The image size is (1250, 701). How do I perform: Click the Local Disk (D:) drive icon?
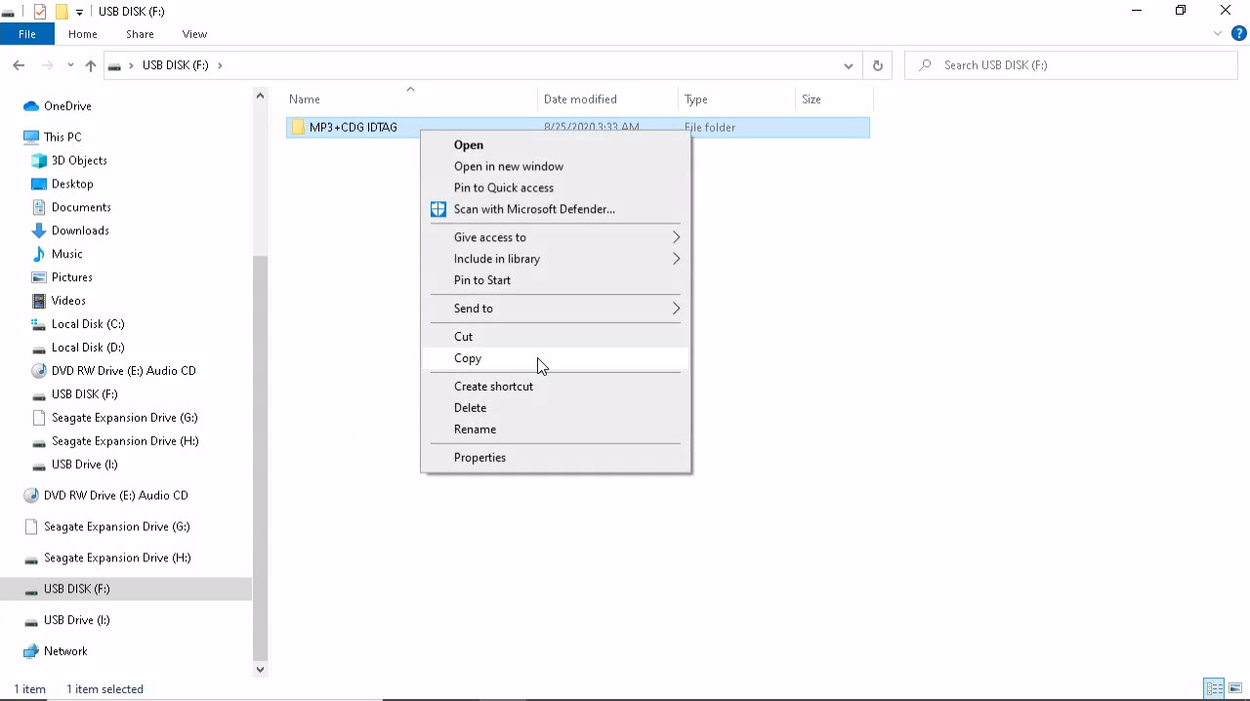[39, 348]
